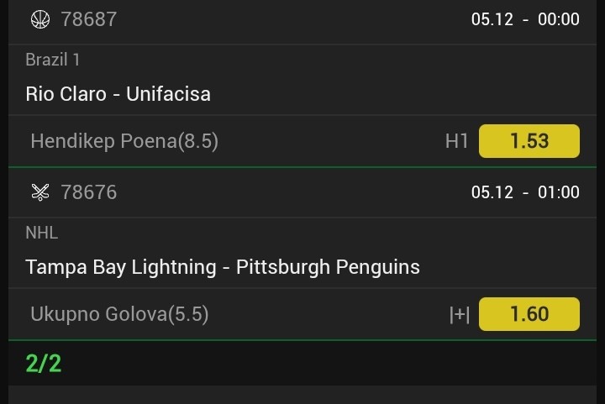Click the 05.12 date on hockey event
The image size is (605, 404).
[x=492, y=192]
